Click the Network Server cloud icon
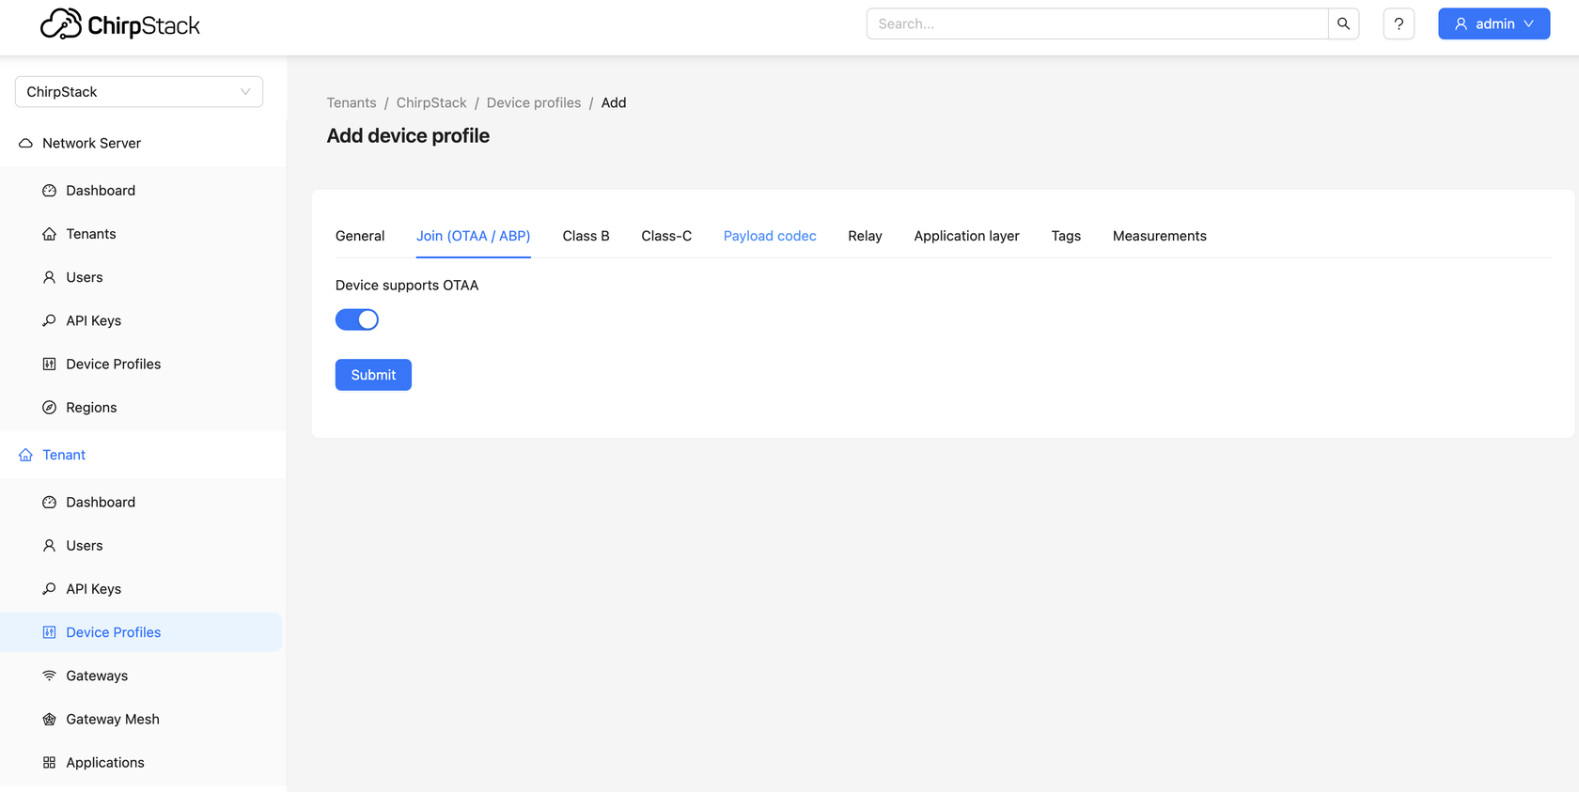1579x792 pixels. (x=25, y=143)
